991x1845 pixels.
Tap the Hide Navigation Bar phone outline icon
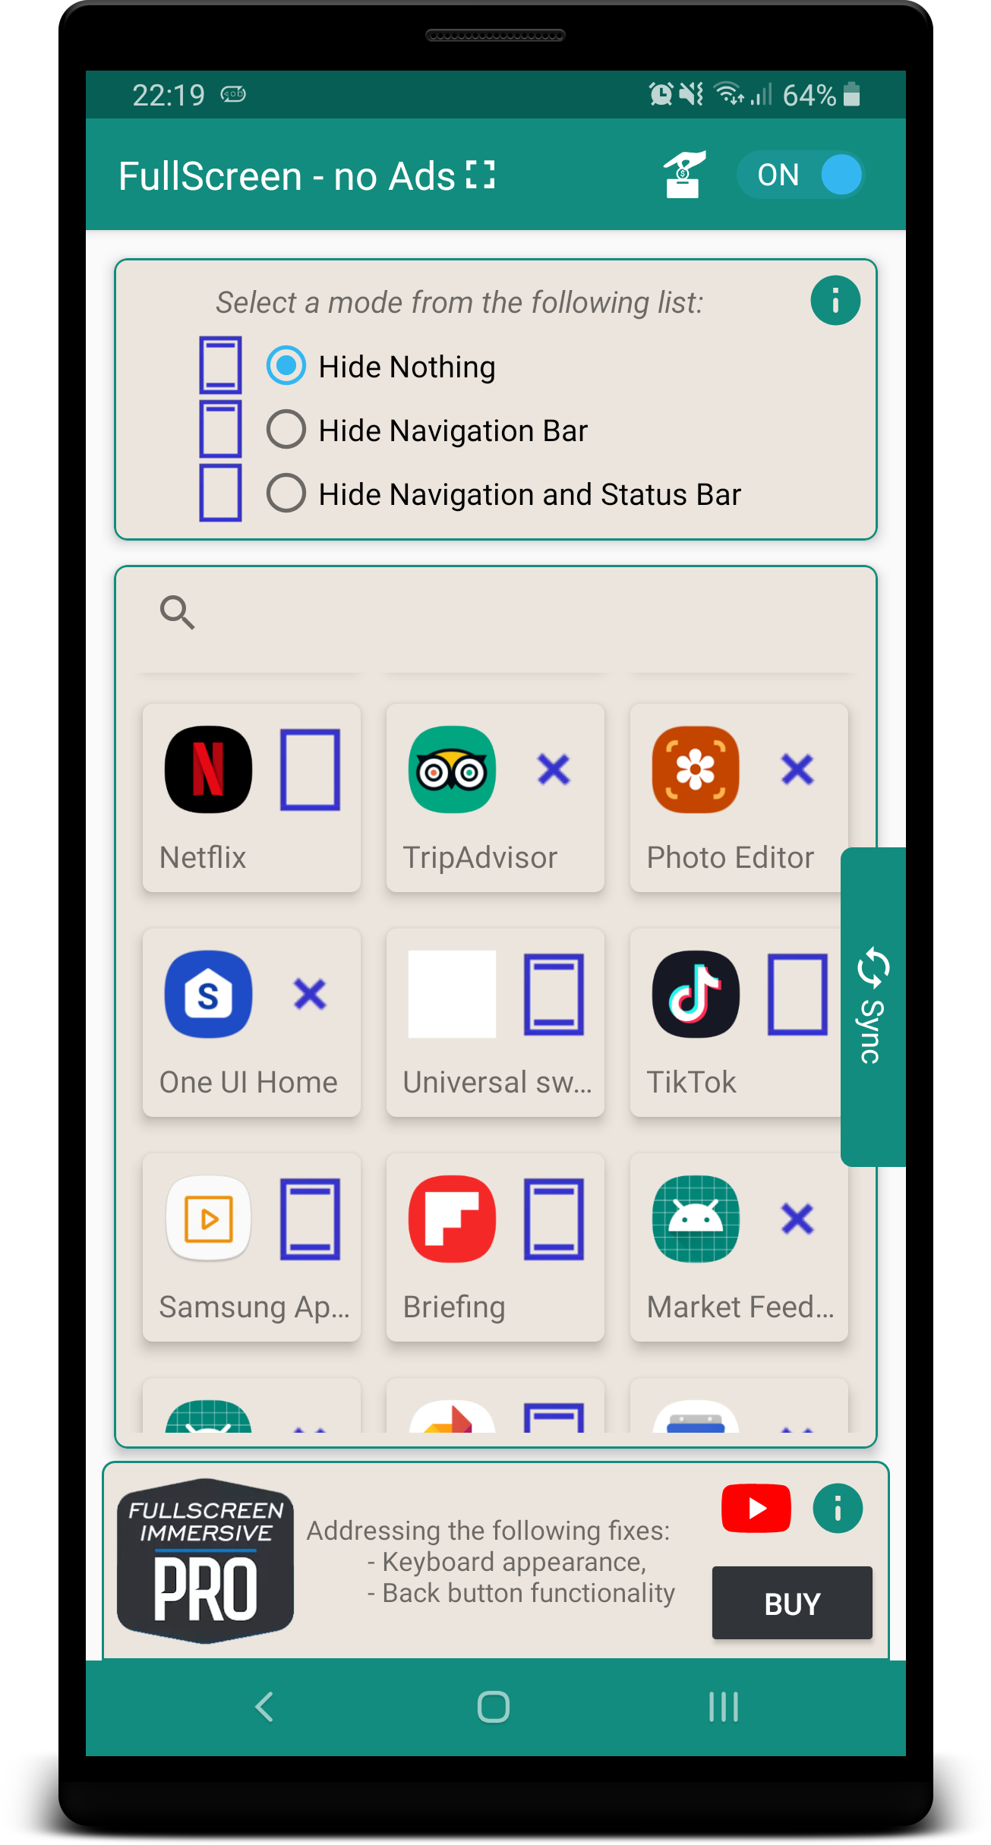220,429
